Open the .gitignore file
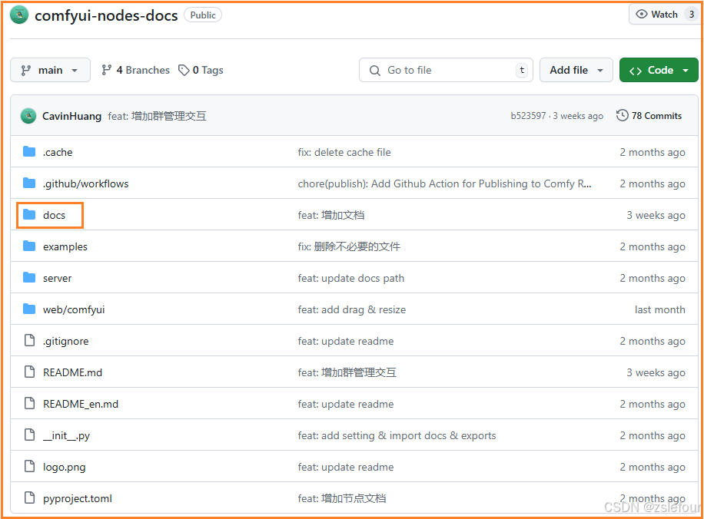Viewport: 704px width, 519px height. tap(65, 341)
